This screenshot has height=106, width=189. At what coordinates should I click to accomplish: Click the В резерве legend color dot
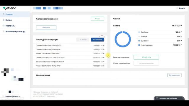point(139,41)
